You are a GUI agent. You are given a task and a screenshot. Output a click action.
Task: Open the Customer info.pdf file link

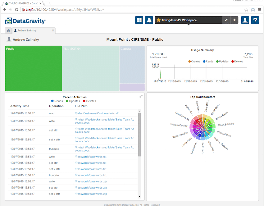tap(97, 113)
